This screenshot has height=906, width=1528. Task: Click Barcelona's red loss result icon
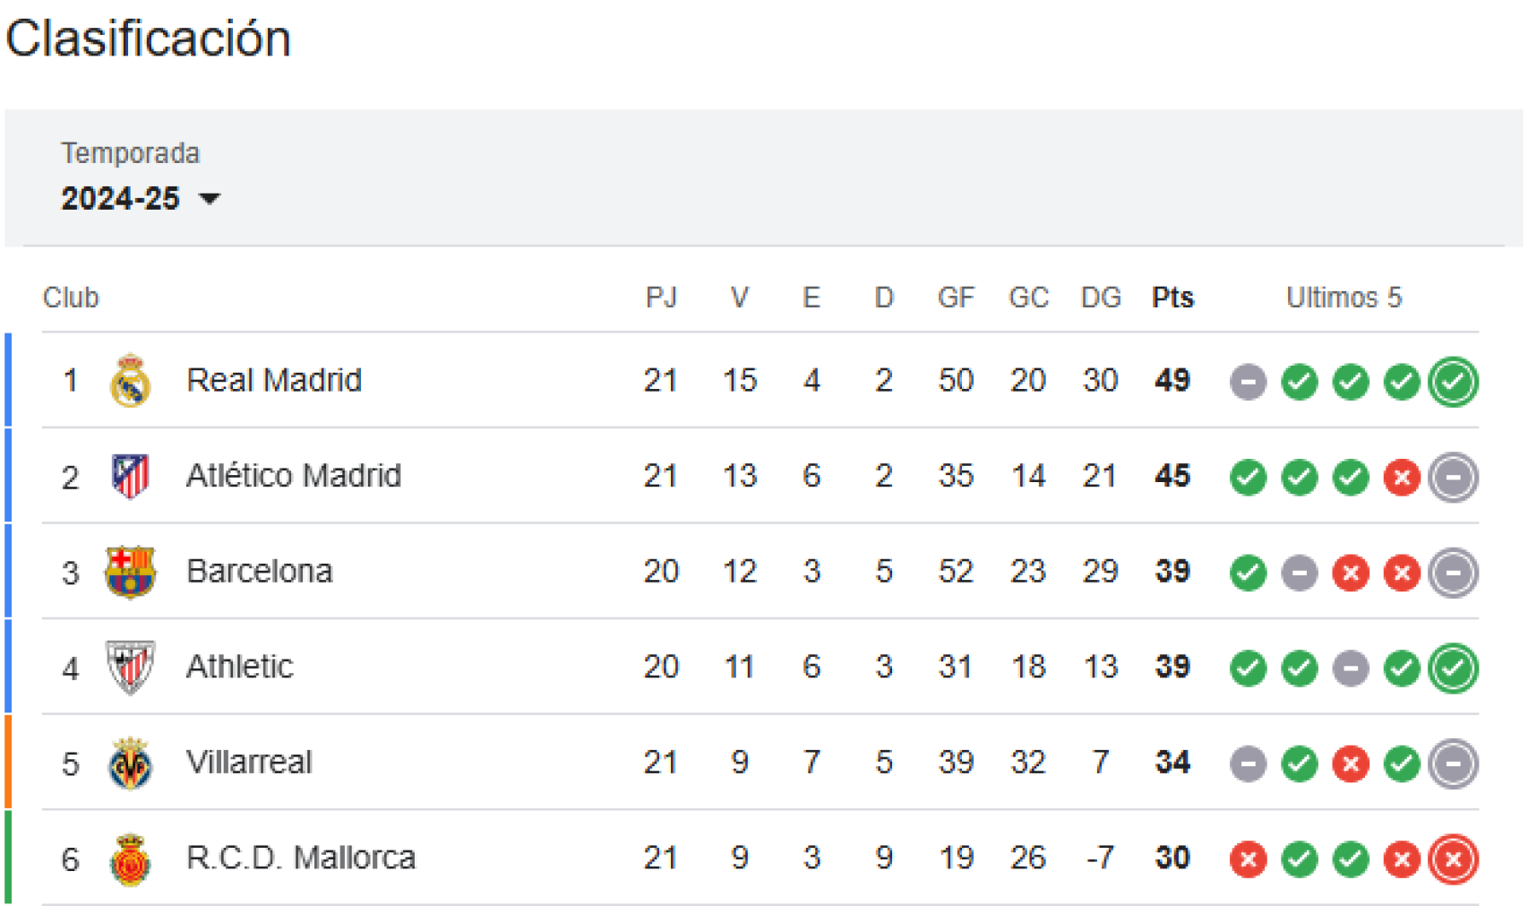click(x=1351, y=573)
